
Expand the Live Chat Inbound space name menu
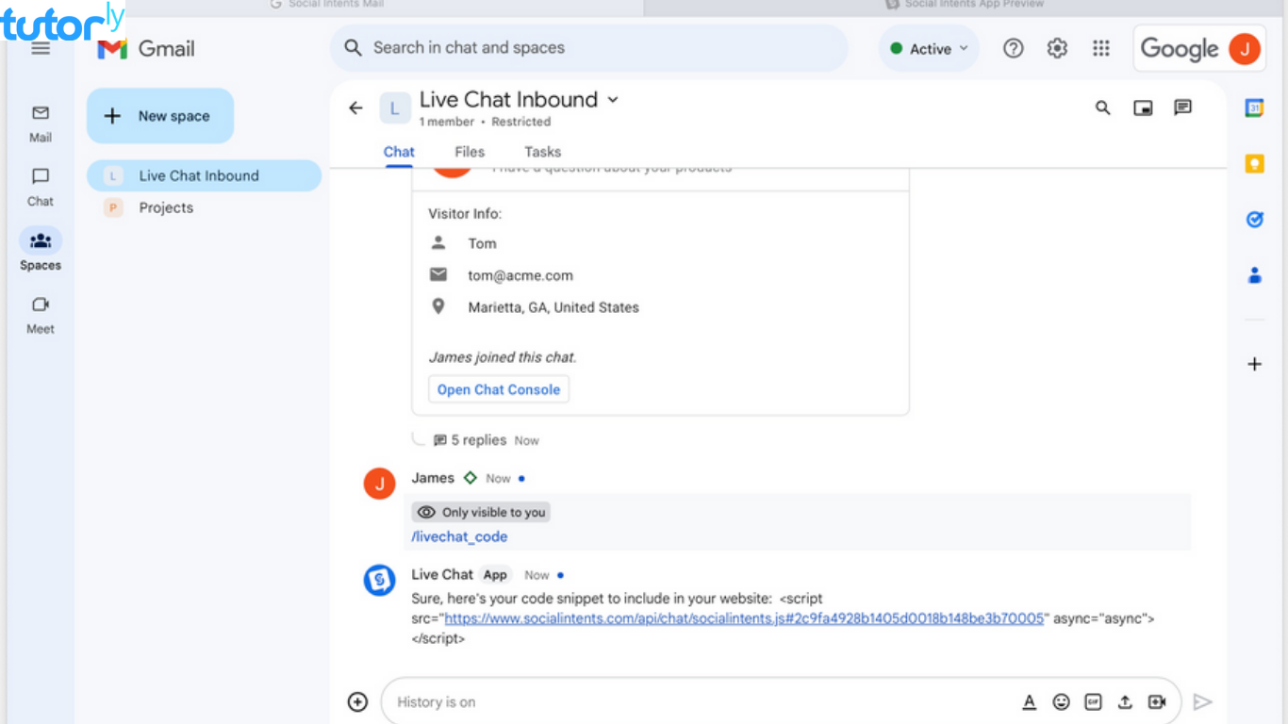(x=614, y=99)
